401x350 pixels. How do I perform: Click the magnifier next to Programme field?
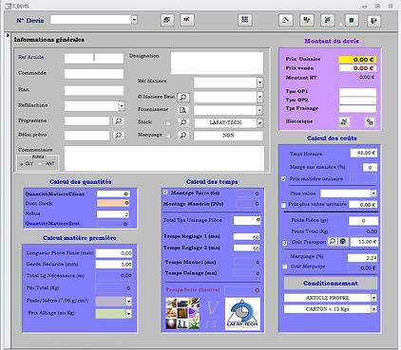pos(118,121)
